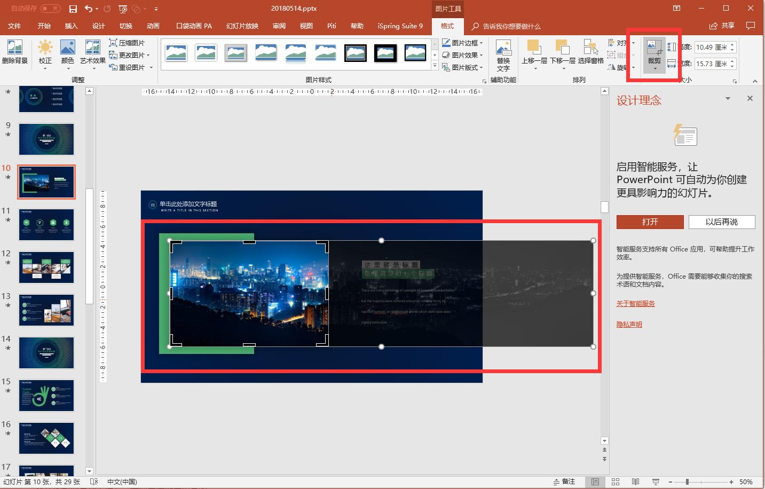Click Bring Forward (上移一层) icon
The width and height of the screenshot is (765, 489).
[x=534, y=52]
